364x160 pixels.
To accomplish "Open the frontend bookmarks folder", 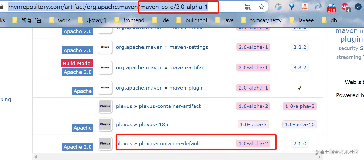I will [129, 20].
